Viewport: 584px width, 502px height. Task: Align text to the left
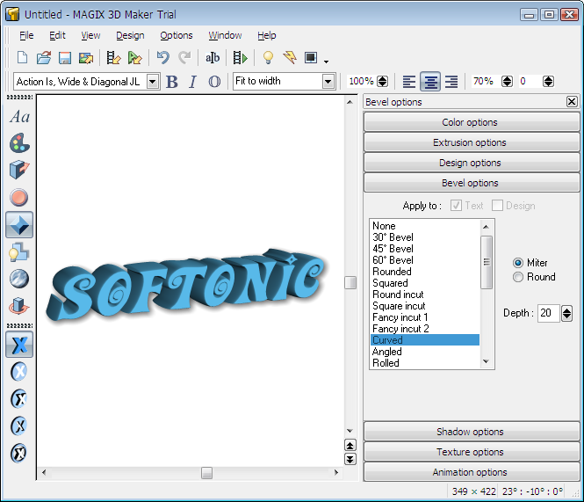point(409,81)
